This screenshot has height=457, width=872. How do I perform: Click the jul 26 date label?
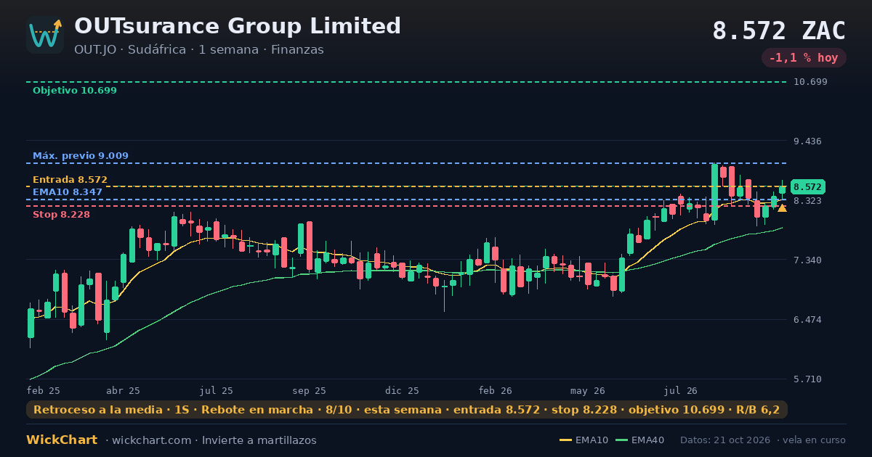coord(681,391)
